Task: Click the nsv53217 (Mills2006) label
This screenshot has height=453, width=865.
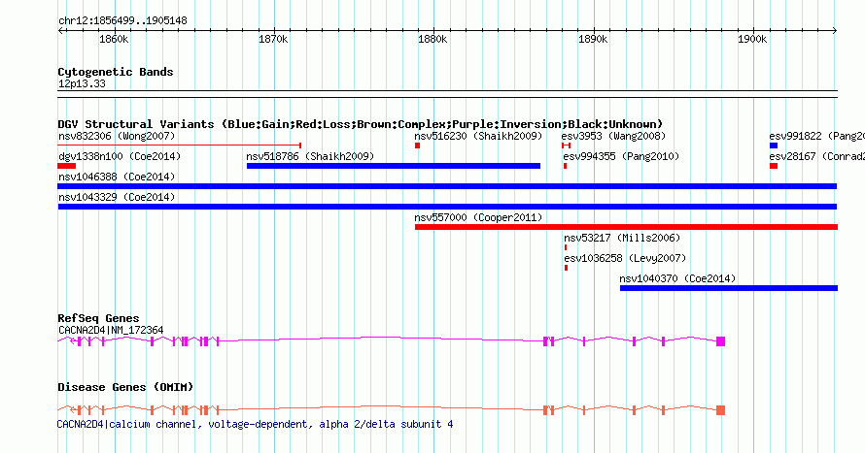Action: (622, 238)
